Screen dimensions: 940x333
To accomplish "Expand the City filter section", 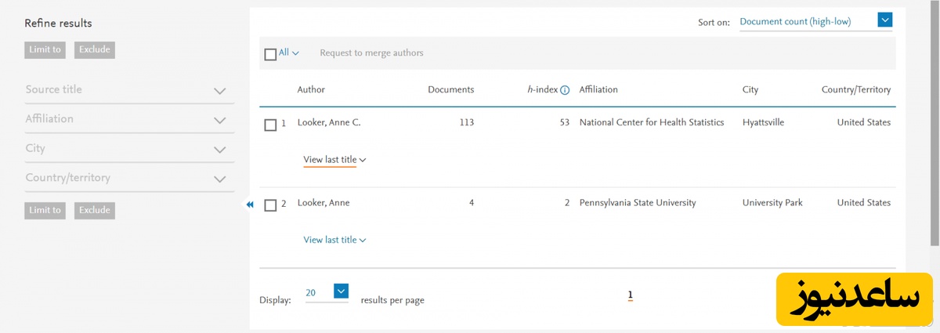I will click(x=219, y=150).
